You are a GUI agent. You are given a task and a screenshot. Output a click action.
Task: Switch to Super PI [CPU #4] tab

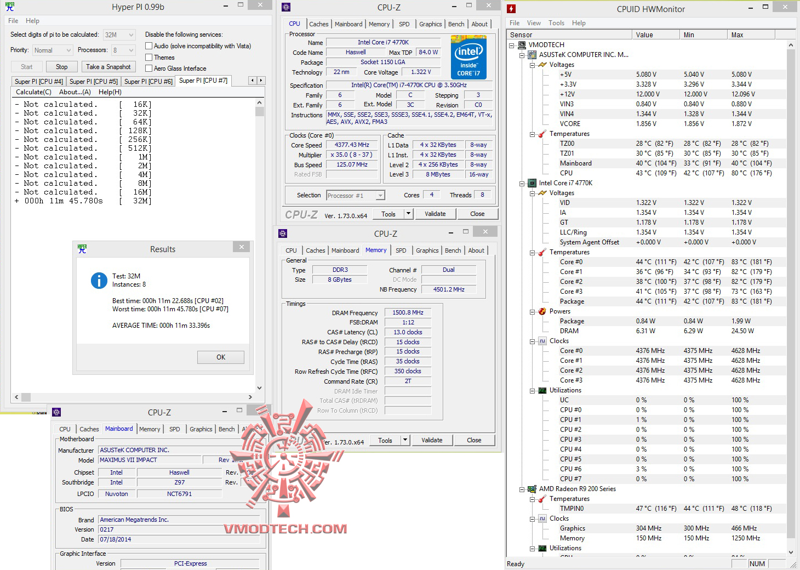pyautogui.click(x=39, y=81)
